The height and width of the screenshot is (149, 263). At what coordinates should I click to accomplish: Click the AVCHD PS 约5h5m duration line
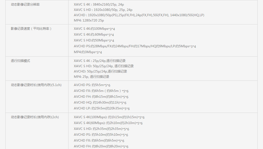(92, 85)
